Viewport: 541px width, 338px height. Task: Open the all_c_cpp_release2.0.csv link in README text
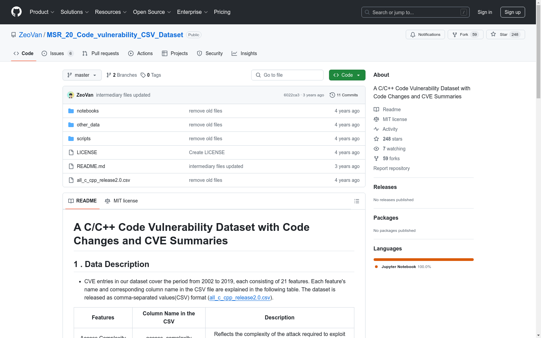click(x=240, y=297)
